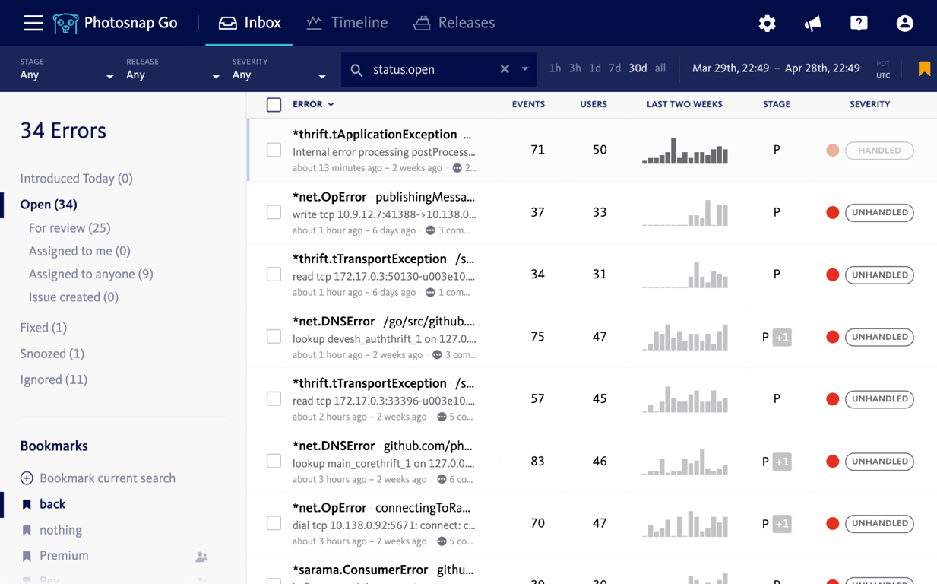Check the thrift.tApplicationException error checkbox

(274, 151)
